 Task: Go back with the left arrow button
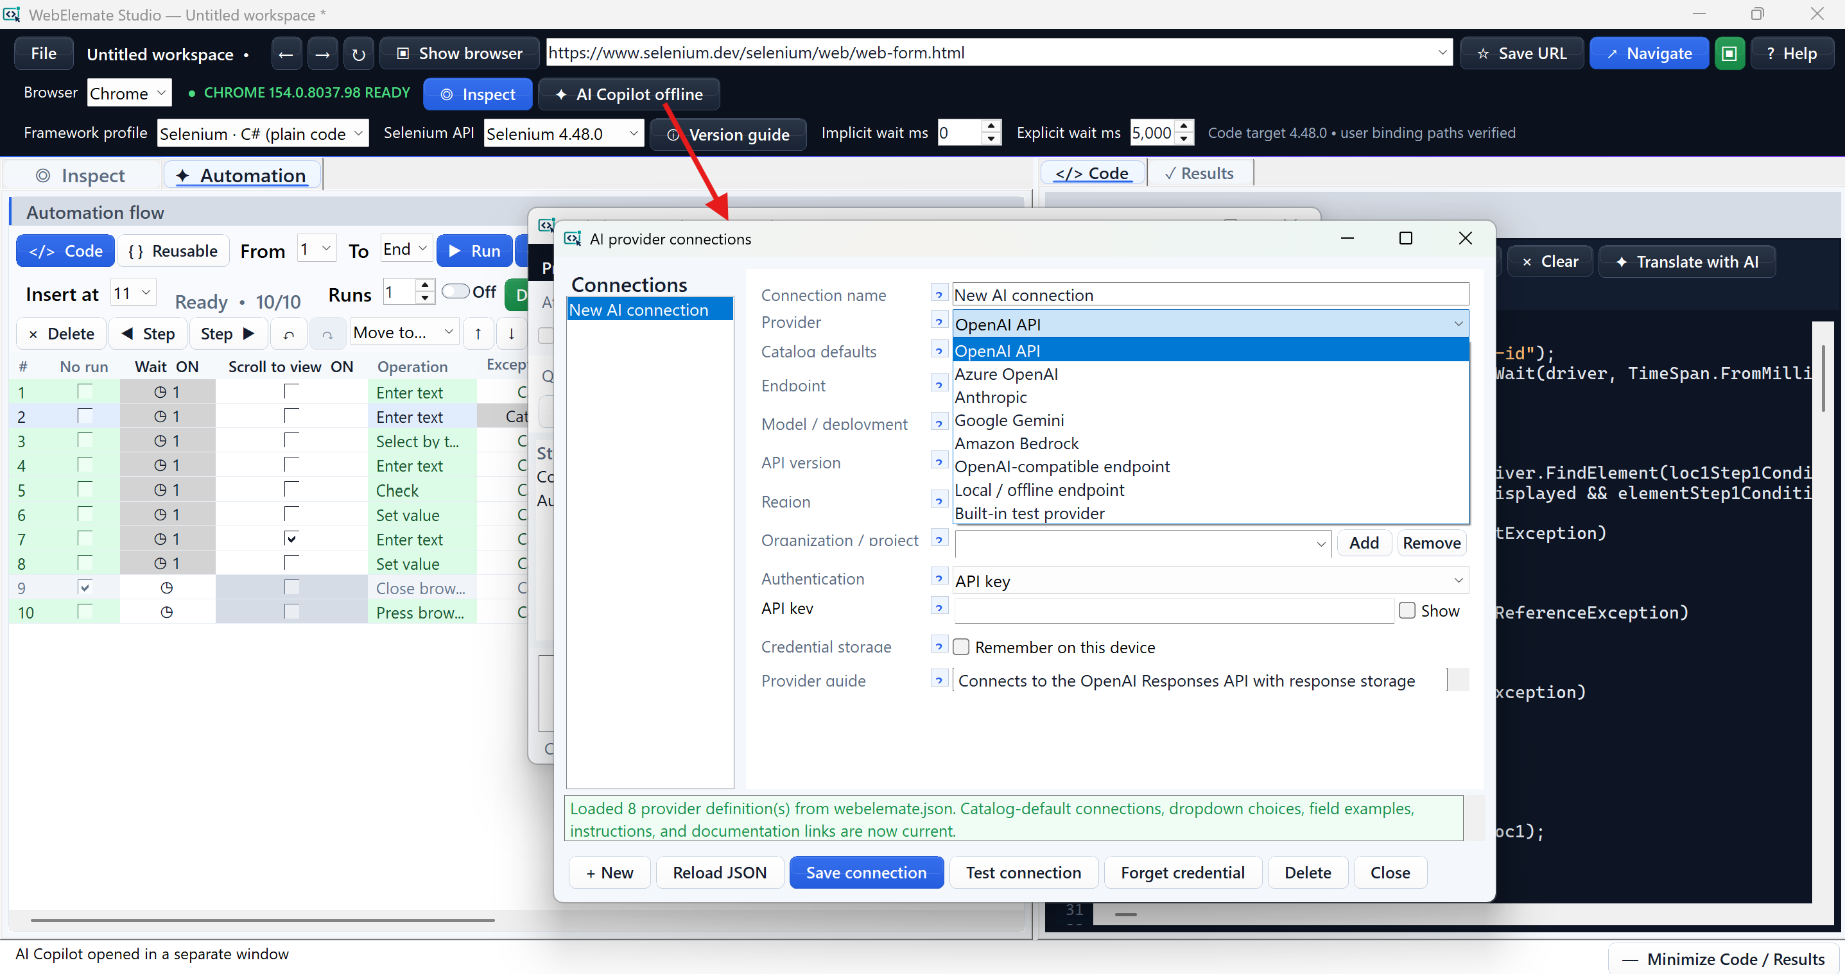286,54
